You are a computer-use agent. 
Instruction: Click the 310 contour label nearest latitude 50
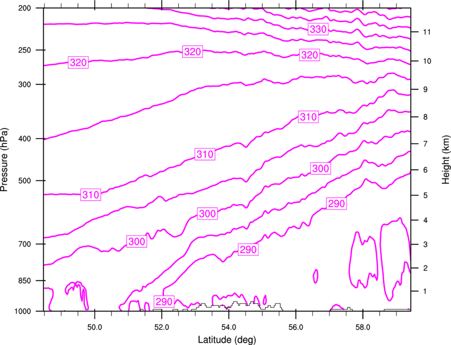click(91, 195)
